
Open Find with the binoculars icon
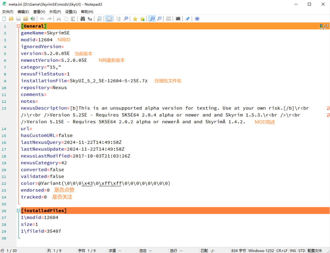83,19
